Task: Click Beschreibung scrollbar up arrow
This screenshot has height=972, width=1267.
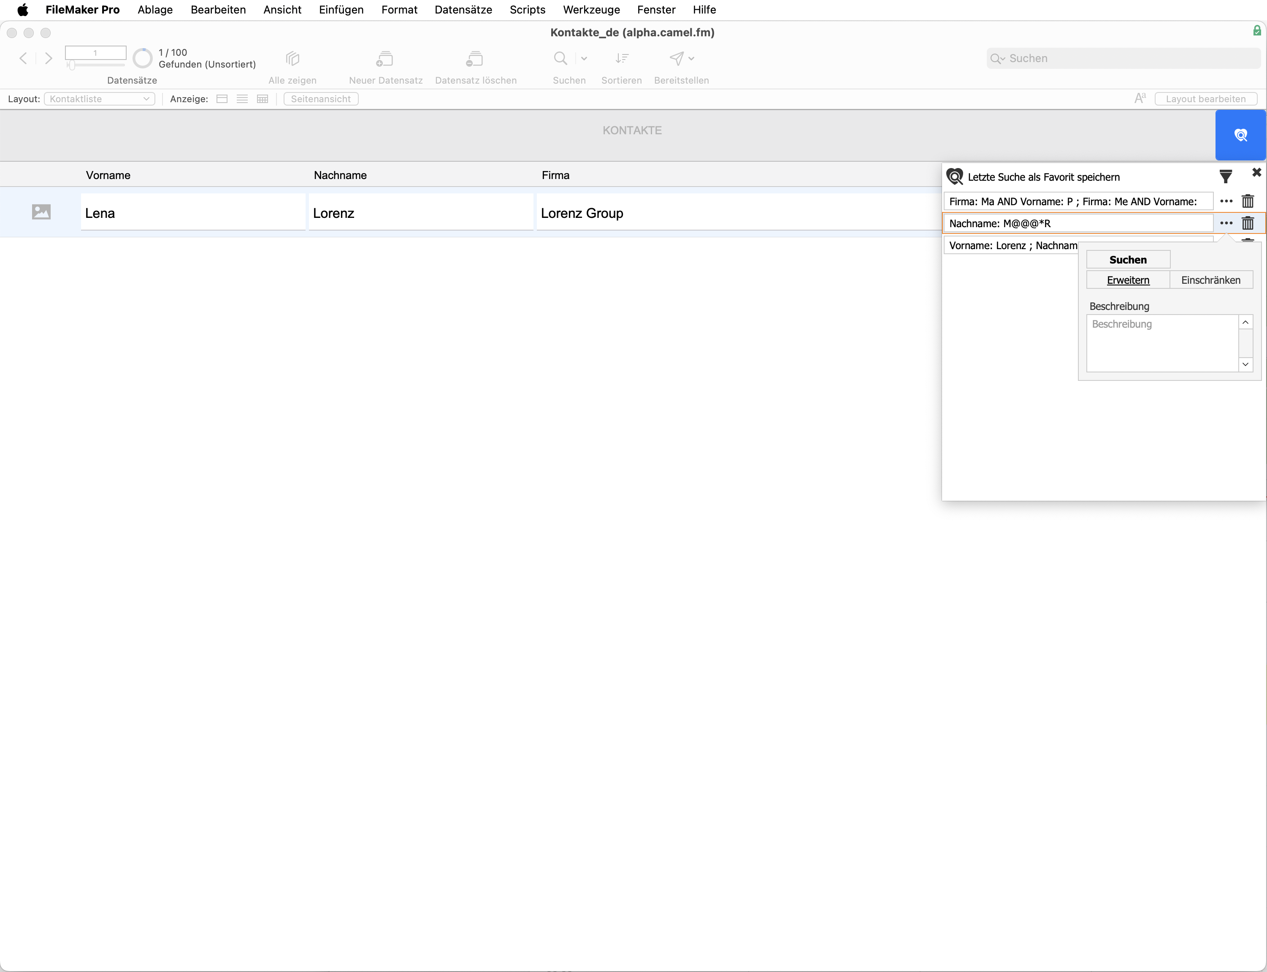Action: [1245, 322]
